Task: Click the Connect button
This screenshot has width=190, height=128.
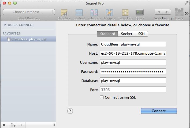Action: pyautogui.click(x=159, y=111)
